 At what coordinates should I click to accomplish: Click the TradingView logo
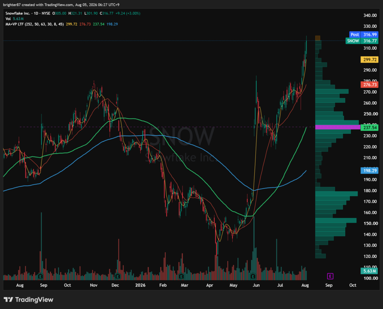[28, 300]
